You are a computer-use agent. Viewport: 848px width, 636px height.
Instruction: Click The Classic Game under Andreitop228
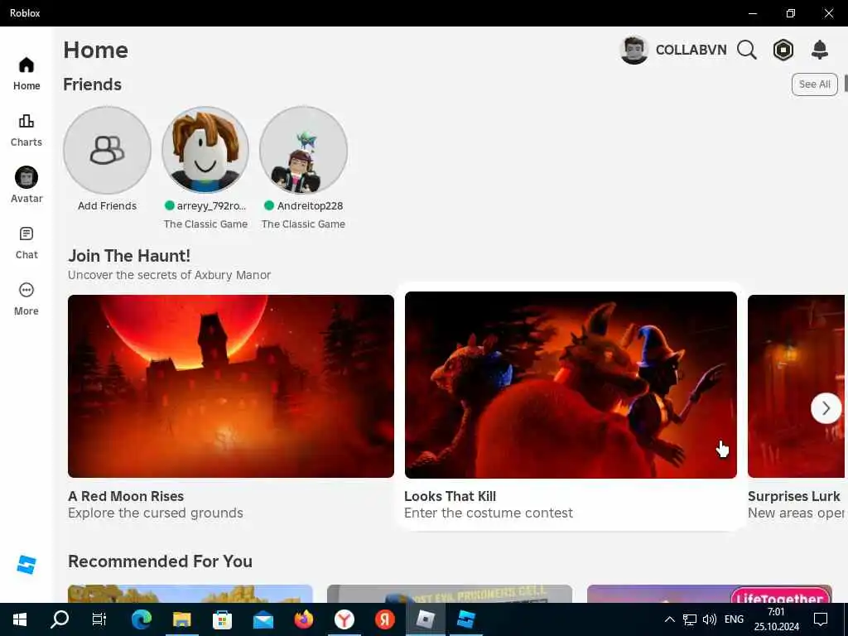click(x=303, y=224)
